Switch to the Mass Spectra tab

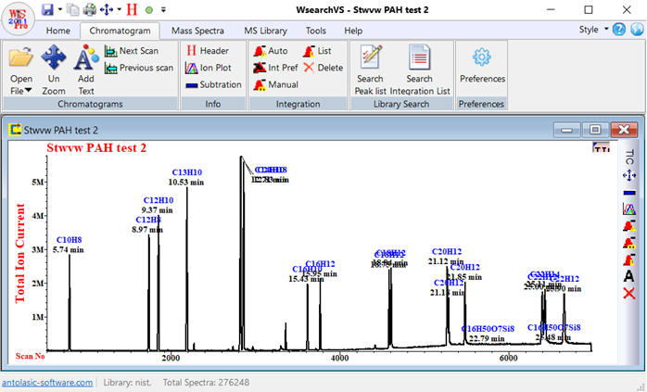(197, 31)
